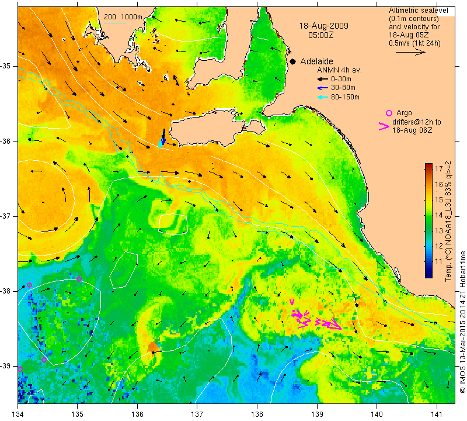467x421 pixels.
Task: Click the temperature color bar
Action: coord(428,220)
